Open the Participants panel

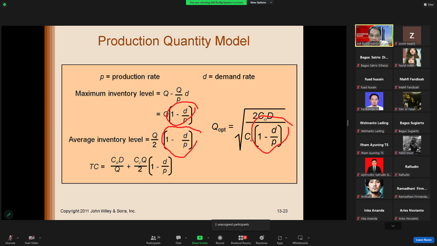(x=154, y=239)
